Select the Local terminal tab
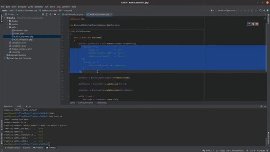Image resolution: width=270 pixels, height=152 pixels. (x=19, y=106)
